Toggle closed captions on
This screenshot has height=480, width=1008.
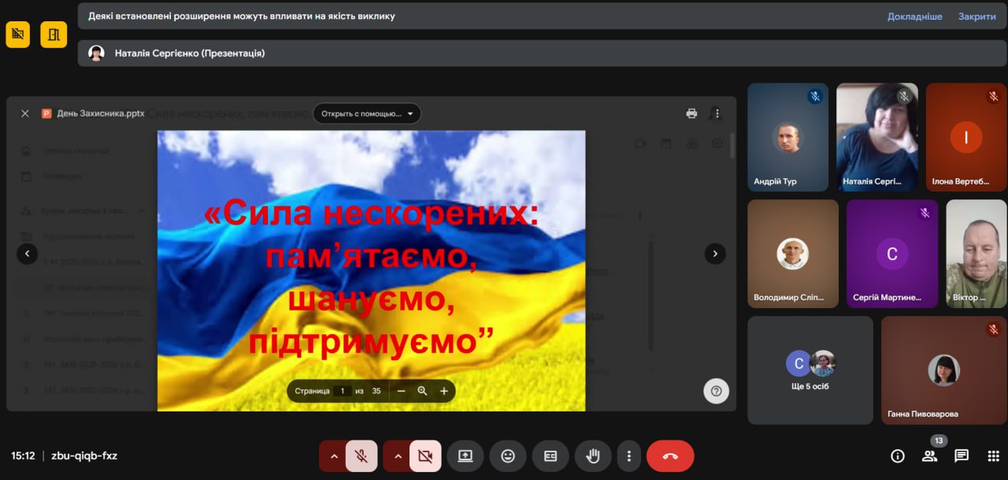pos(550,456)
